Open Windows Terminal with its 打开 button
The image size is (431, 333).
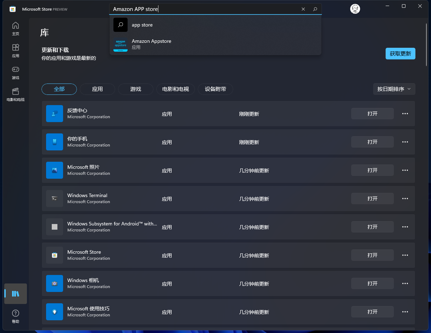373,199
